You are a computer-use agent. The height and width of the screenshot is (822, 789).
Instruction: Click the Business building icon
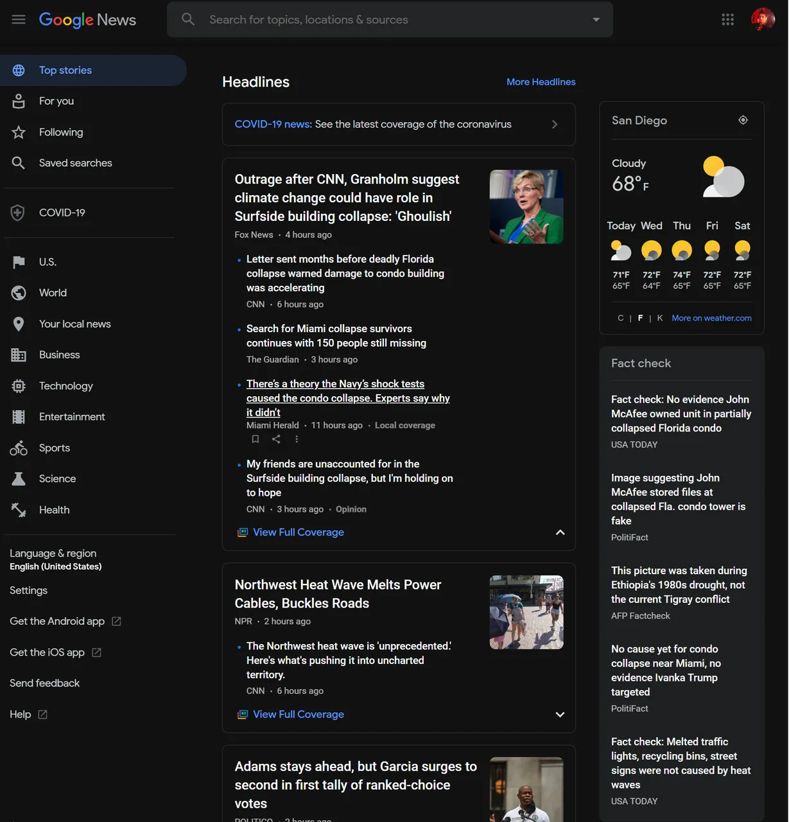[19, 354]
